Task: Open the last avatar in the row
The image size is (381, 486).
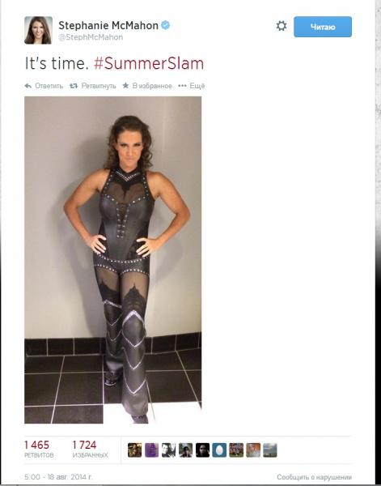Action: coord(270,450)
